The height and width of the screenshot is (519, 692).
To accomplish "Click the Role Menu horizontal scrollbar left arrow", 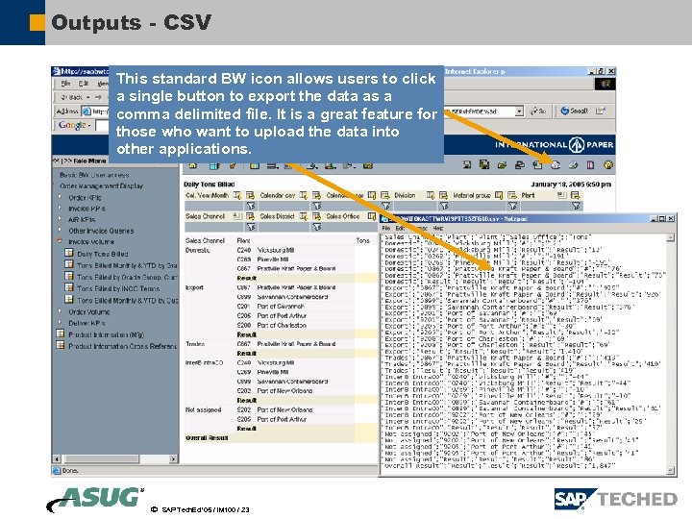I will [x=57, y=459].
